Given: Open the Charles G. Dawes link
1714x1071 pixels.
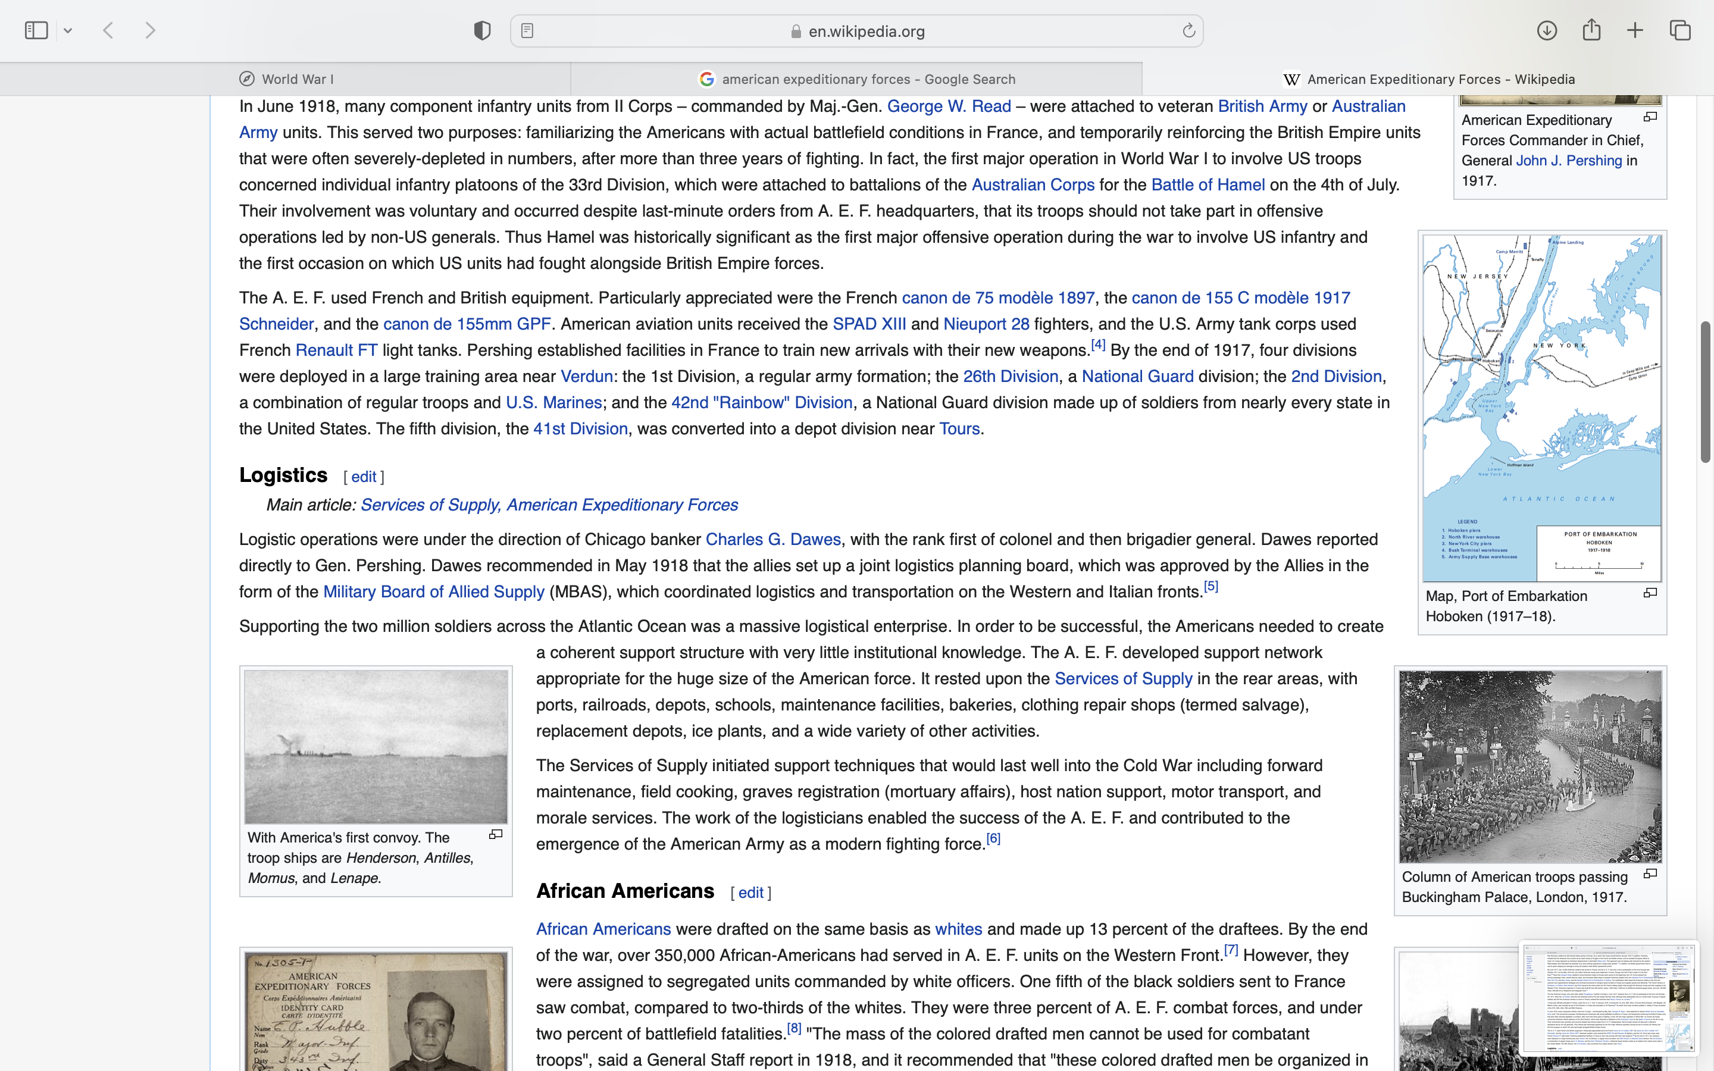Looking at the screenshot, I should pos(772,540).
